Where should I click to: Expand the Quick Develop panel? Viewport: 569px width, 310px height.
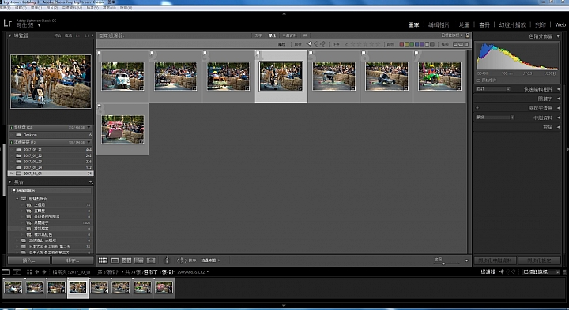pyautogui.click(x=558, y=89)
